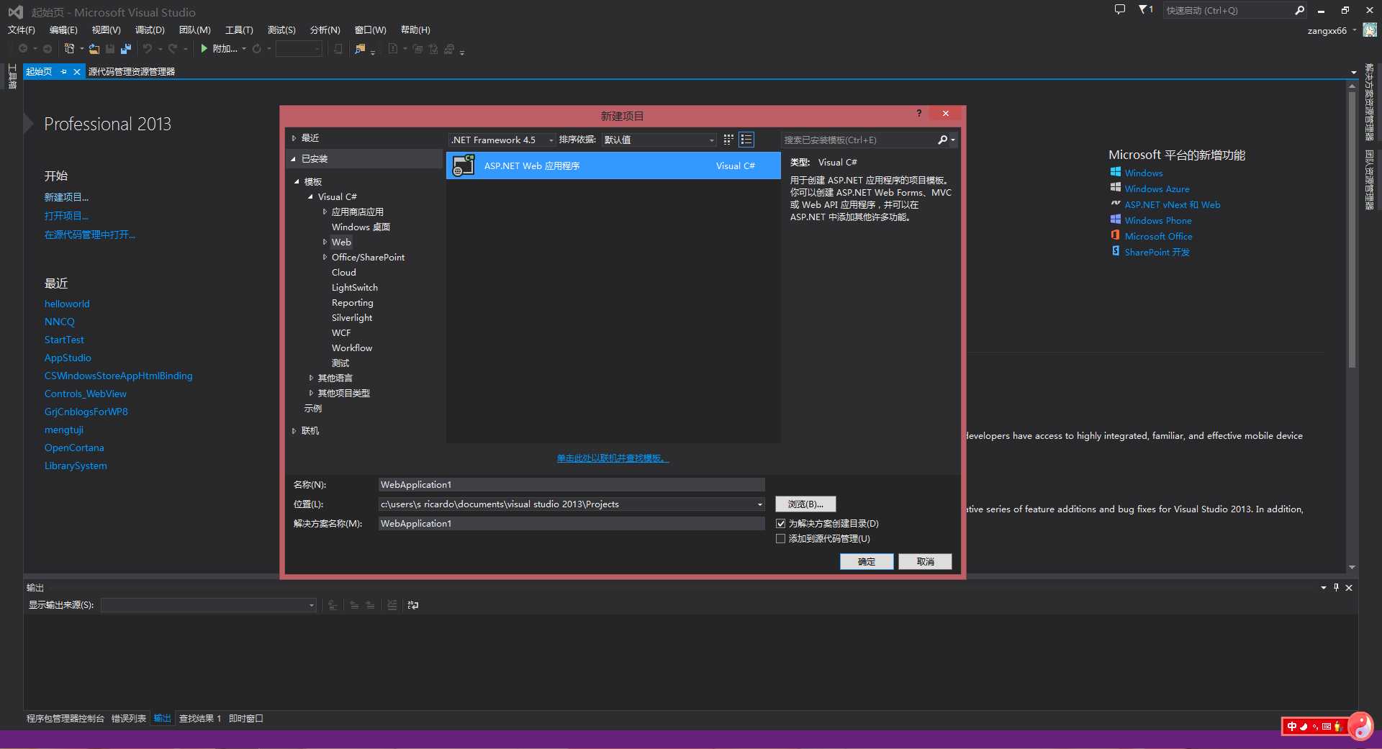
Task: Switch to 错误列表 bottom tab
Action: pos(129,718)
